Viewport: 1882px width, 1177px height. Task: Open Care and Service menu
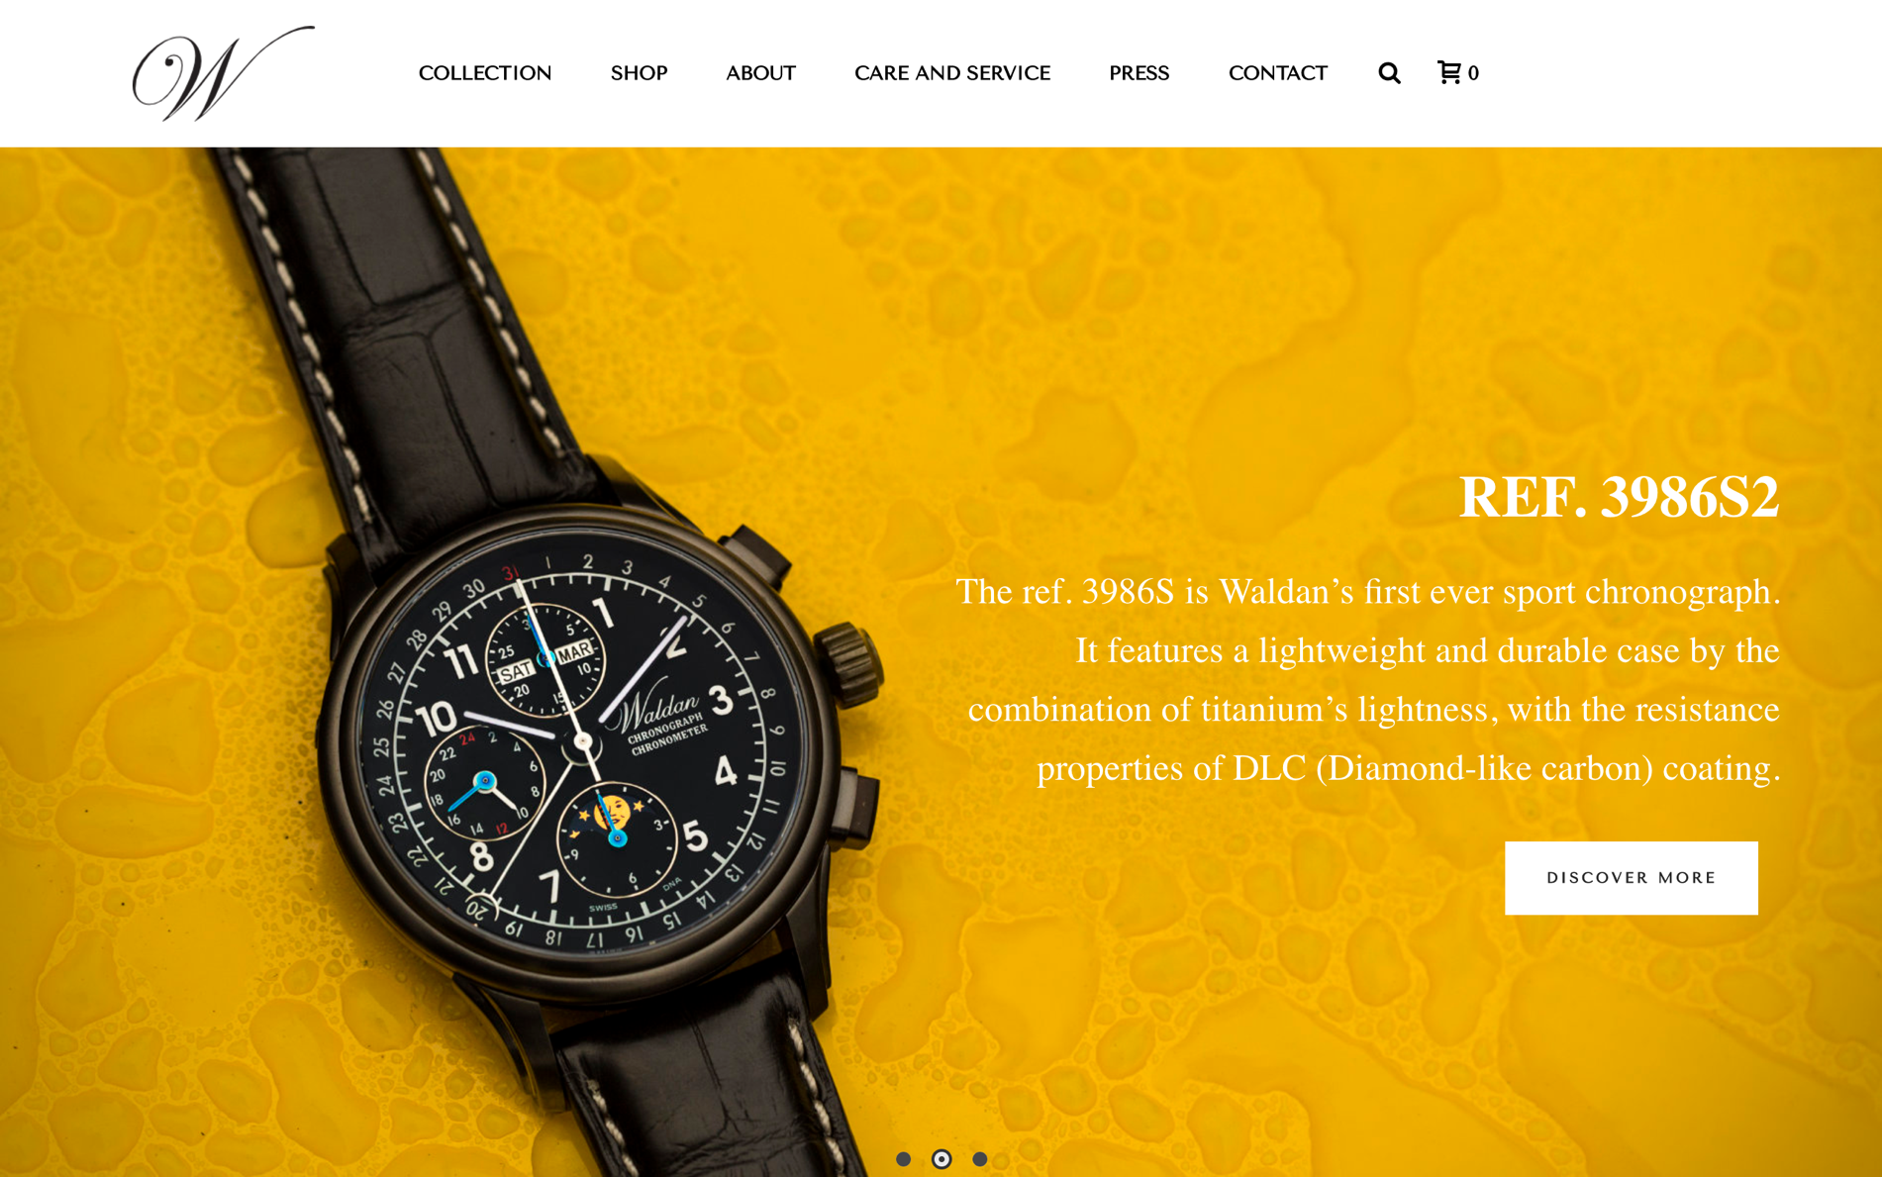click(952, 73)
